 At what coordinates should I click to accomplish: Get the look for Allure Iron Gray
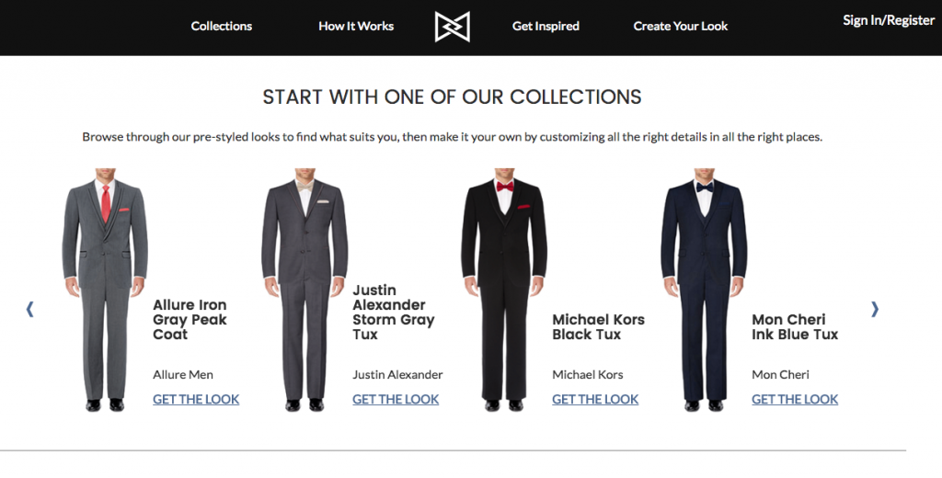point(196,400)
